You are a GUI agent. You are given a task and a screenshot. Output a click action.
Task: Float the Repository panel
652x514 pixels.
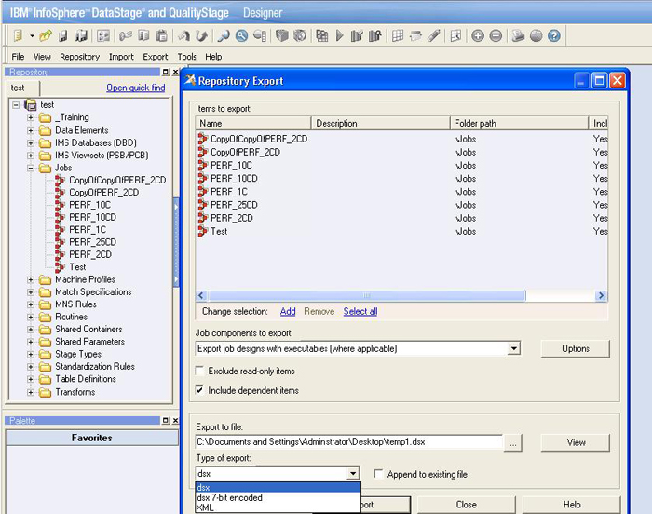pos(166,72)
